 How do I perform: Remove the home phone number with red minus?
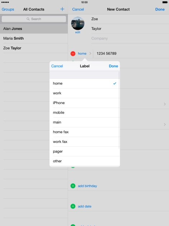pyautogui.click(x=73, y=54)
